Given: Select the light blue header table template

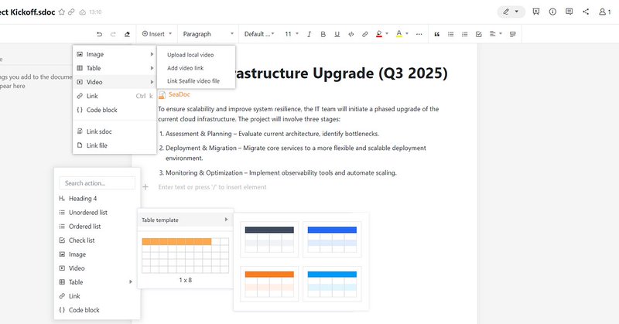Looking at the screenshot, I should coord(332,284).
